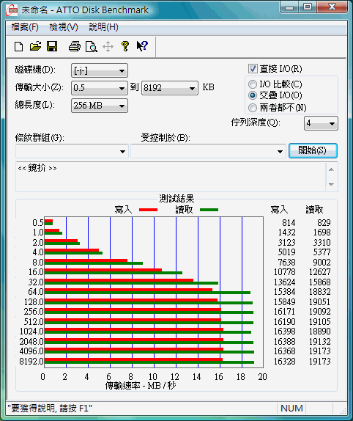Open the 8192 transfer size end dropdown
The image size is (353, 421).
(x=170, y=88)
